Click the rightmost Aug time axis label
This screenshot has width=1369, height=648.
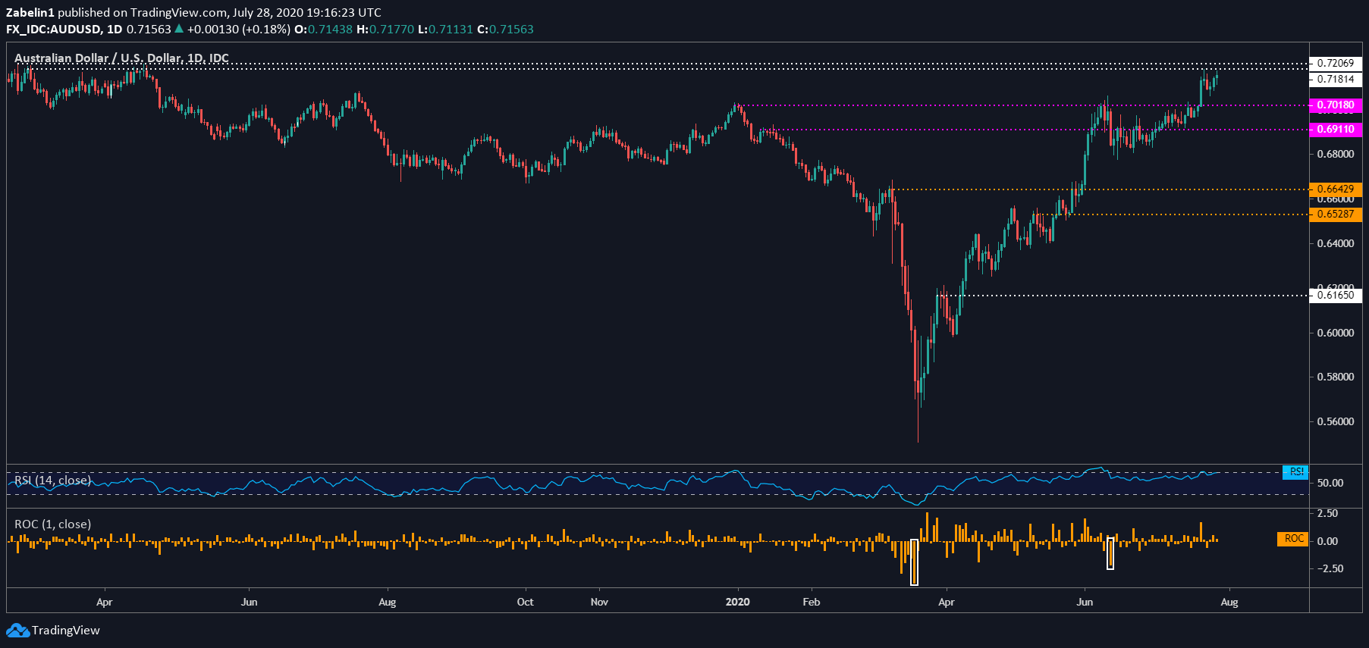coord(1229,602)
